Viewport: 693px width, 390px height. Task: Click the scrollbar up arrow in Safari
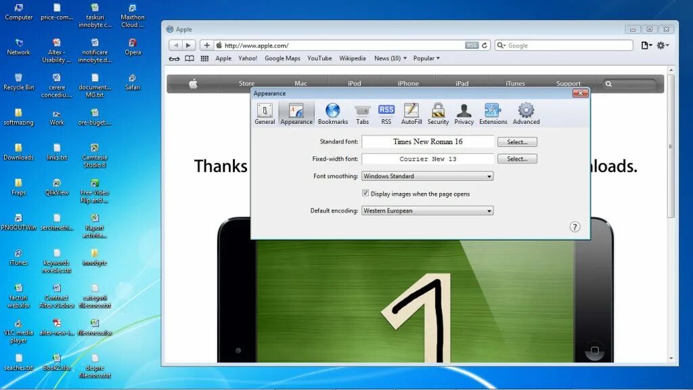coord(671,70)
